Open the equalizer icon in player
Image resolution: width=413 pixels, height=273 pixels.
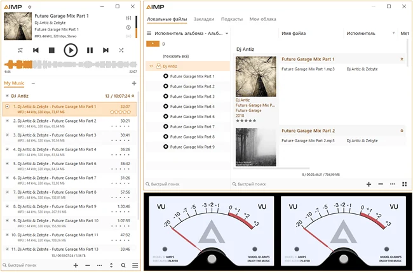[128, 18]
